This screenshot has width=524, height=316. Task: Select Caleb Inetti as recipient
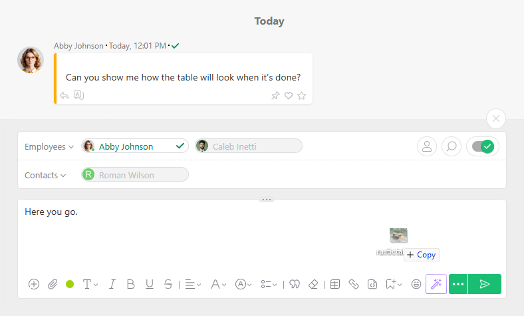249,146
